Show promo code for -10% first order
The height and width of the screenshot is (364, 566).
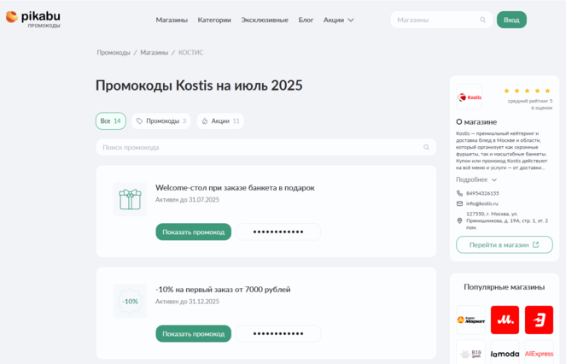[194, 333]
